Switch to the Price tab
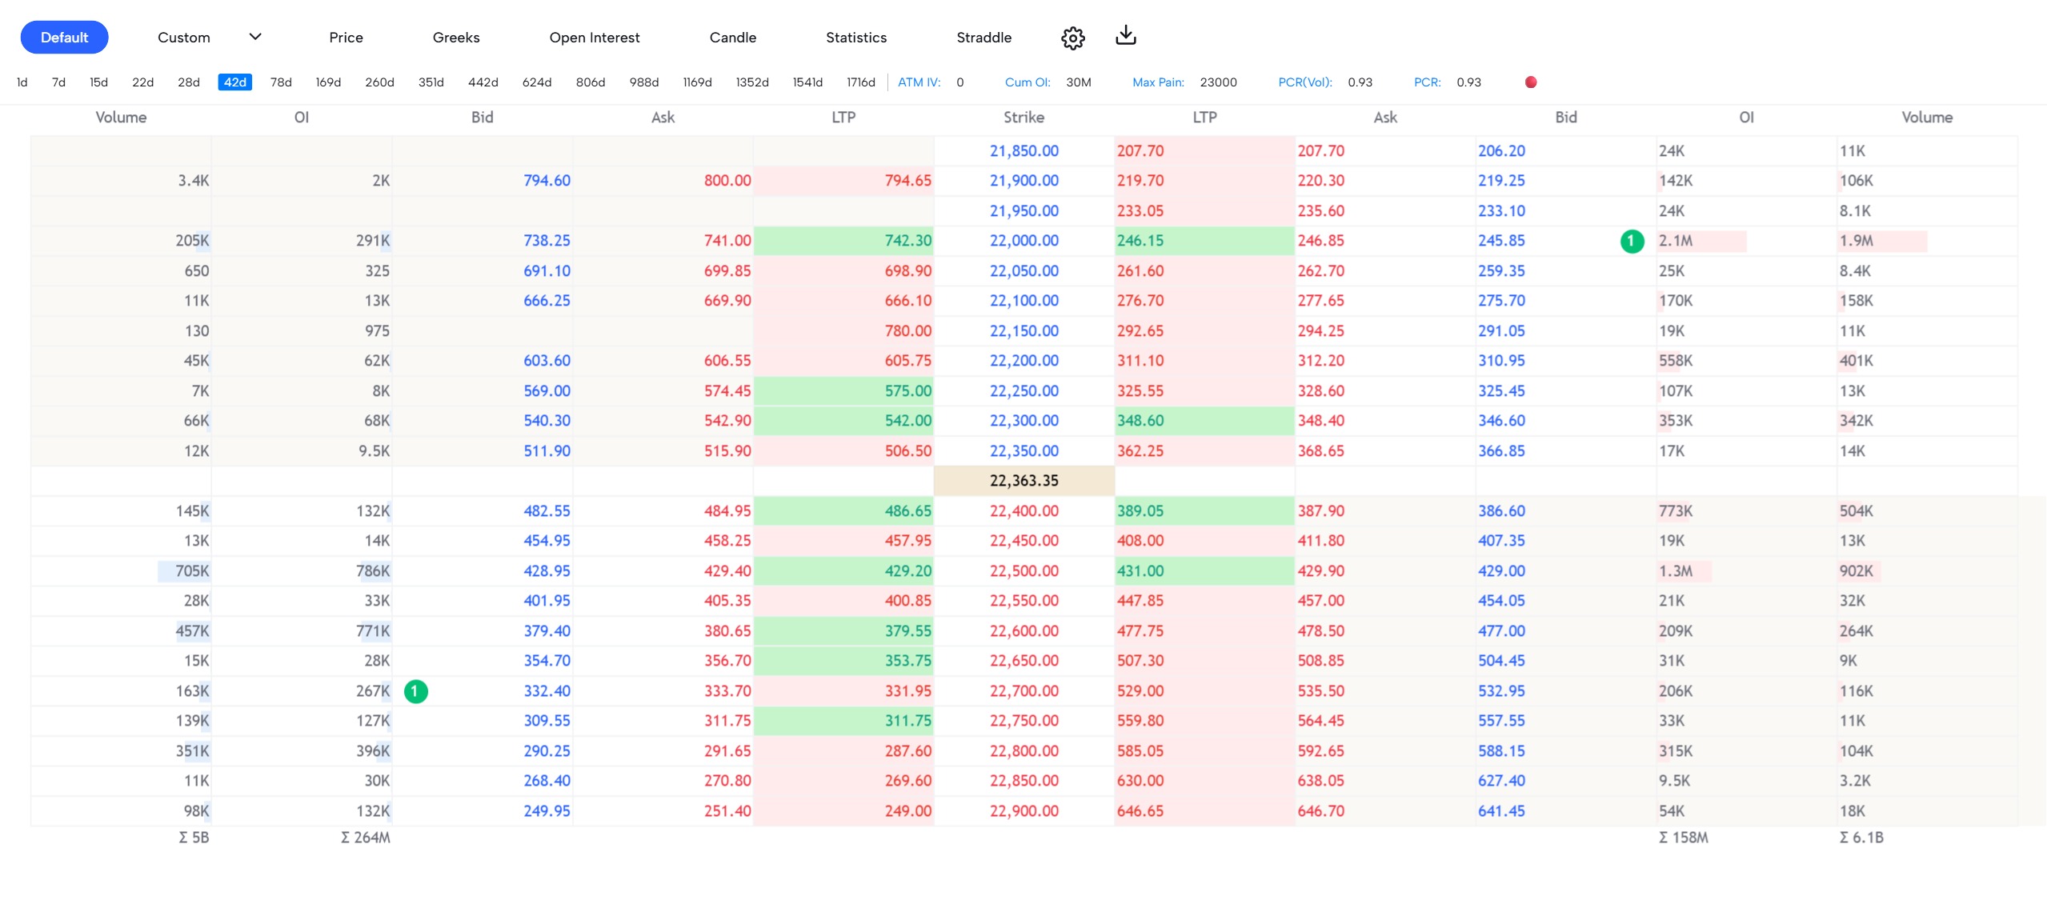This screenshot has width=2047, height=904. [346, 38]
